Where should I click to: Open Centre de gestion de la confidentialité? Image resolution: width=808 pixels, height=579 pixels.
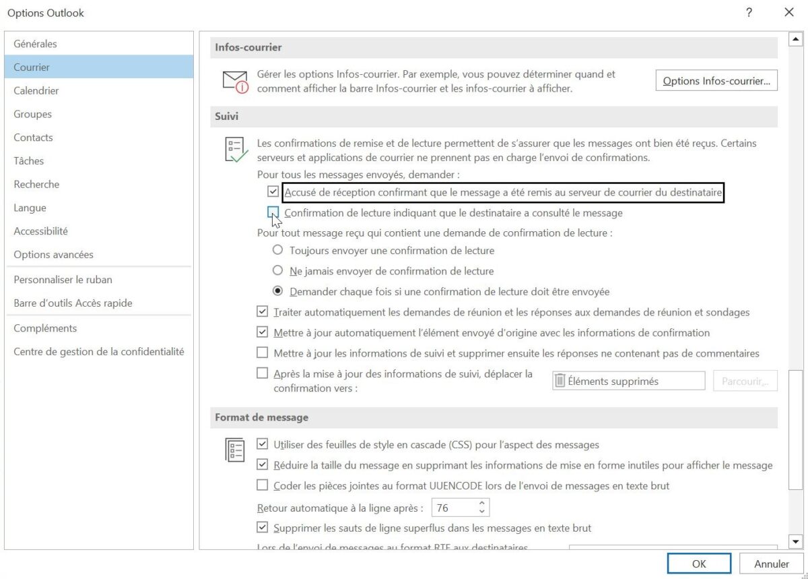coord(99,351)
